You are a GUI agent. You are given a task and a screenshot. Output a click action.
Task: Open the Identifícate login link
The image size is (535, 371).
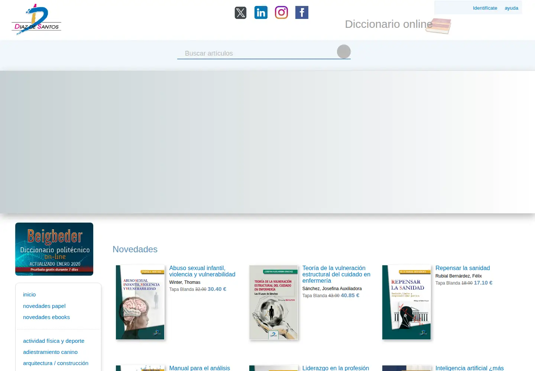(485, 8)
